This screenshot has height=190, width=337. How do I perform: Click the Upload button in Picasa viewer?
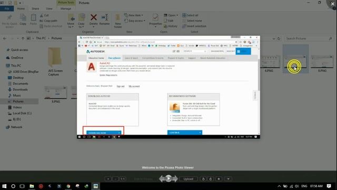pos(189,179)
